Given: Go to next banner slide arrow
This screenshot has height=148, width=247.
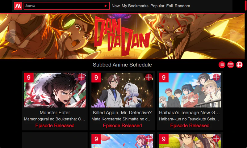Looking at the screenshot, I should (236, 36).
